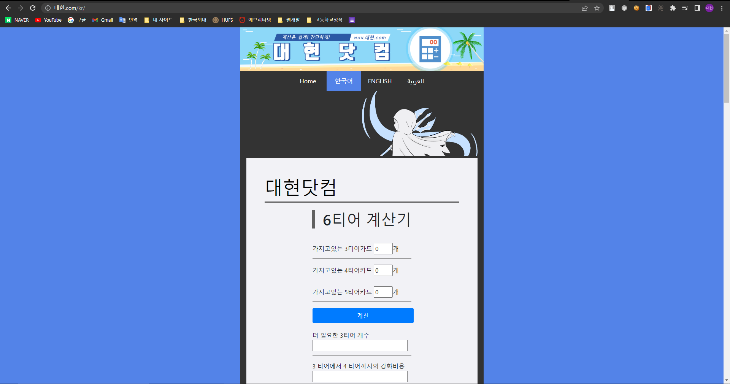Open the browser extensions puzzle icon
This screenshot has height=384, width=730.
point(673,8)
